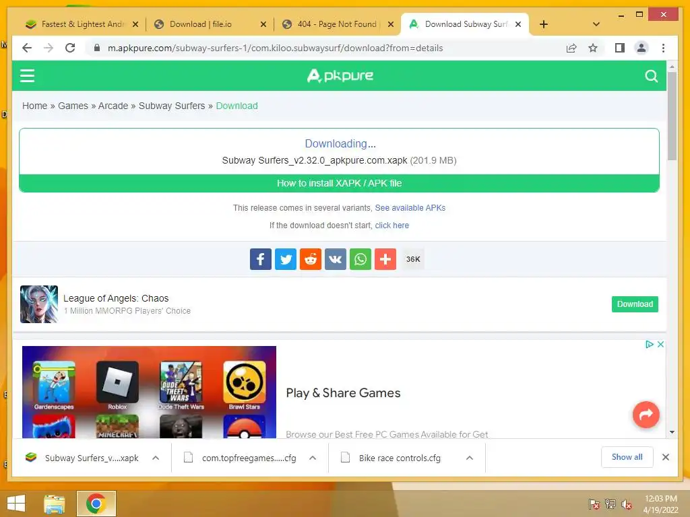Close the file.io tab

263,24
